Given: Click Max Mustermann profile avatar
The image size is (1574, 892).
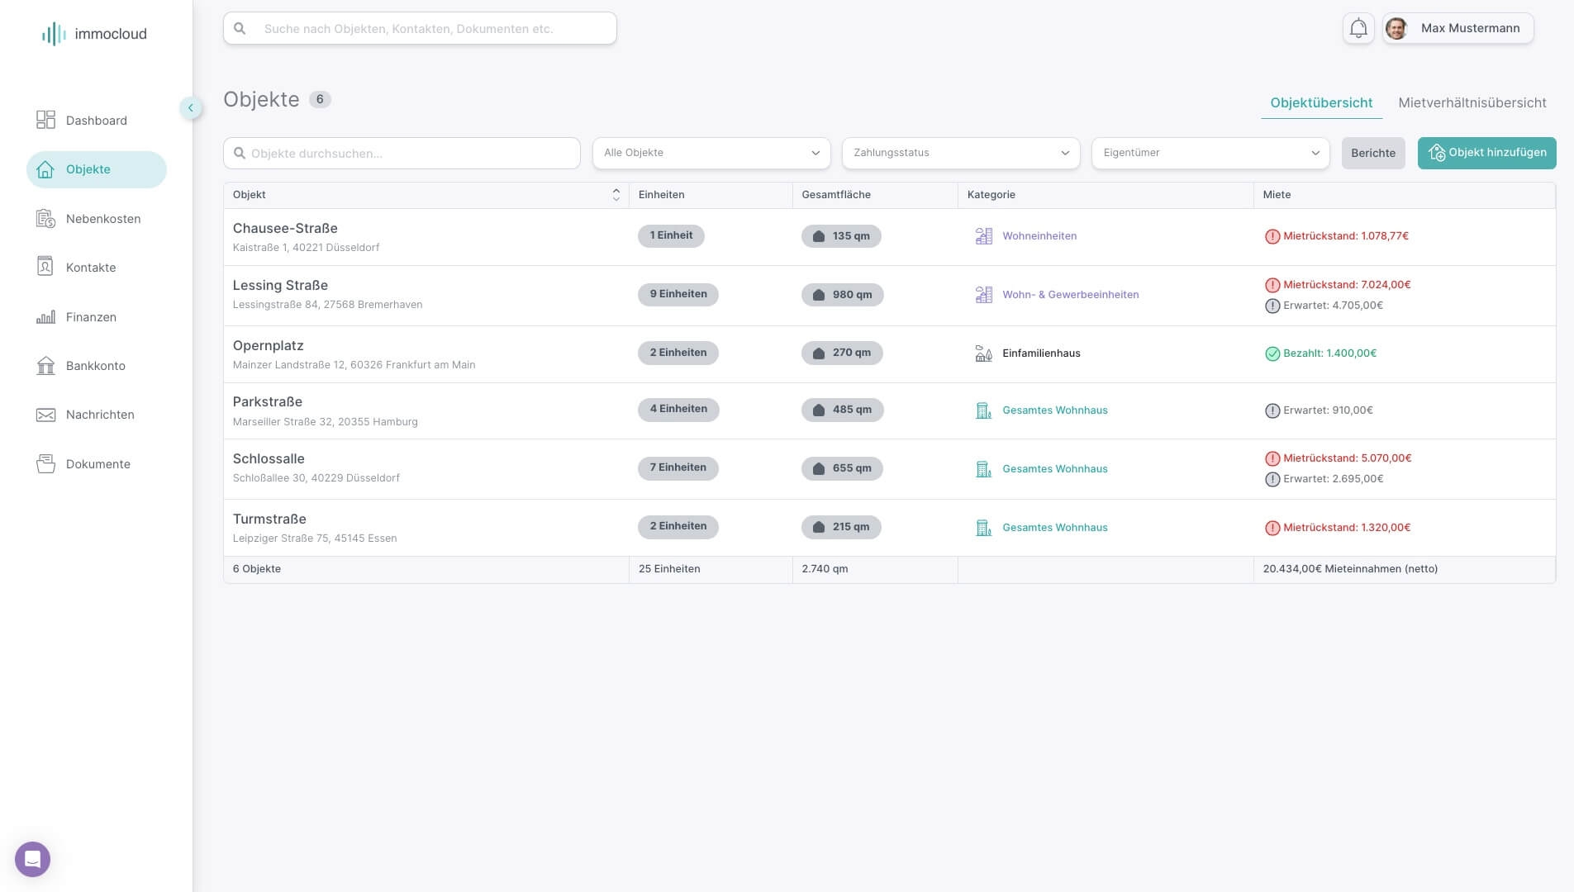Looking at the screenshot, I should point(1396,29).
